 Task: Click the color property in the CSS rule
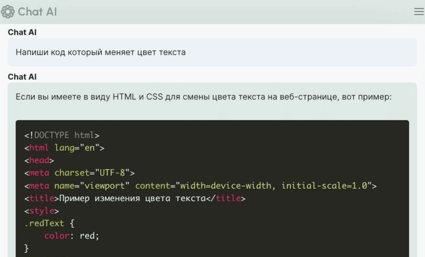(57, 236)
